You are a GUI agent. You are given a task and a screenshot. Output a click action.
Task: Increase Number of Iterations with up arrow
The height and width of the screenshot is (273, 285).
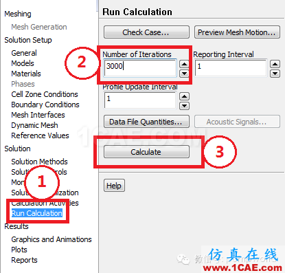pos(184,64)
